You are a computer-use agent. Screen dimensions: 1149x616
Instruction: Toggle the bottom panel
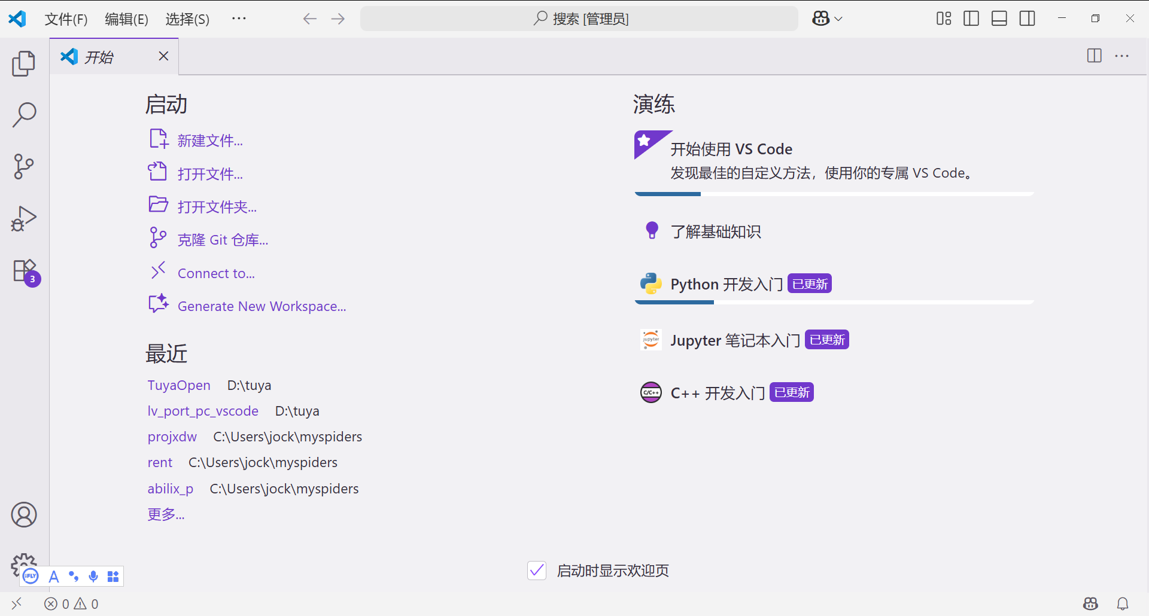(999, 19)
